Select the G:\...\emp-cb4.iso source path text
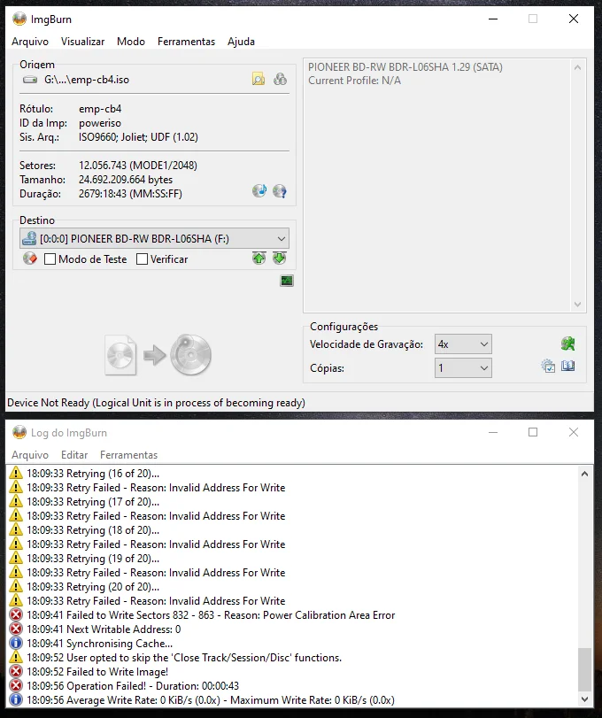 point(87,80)
